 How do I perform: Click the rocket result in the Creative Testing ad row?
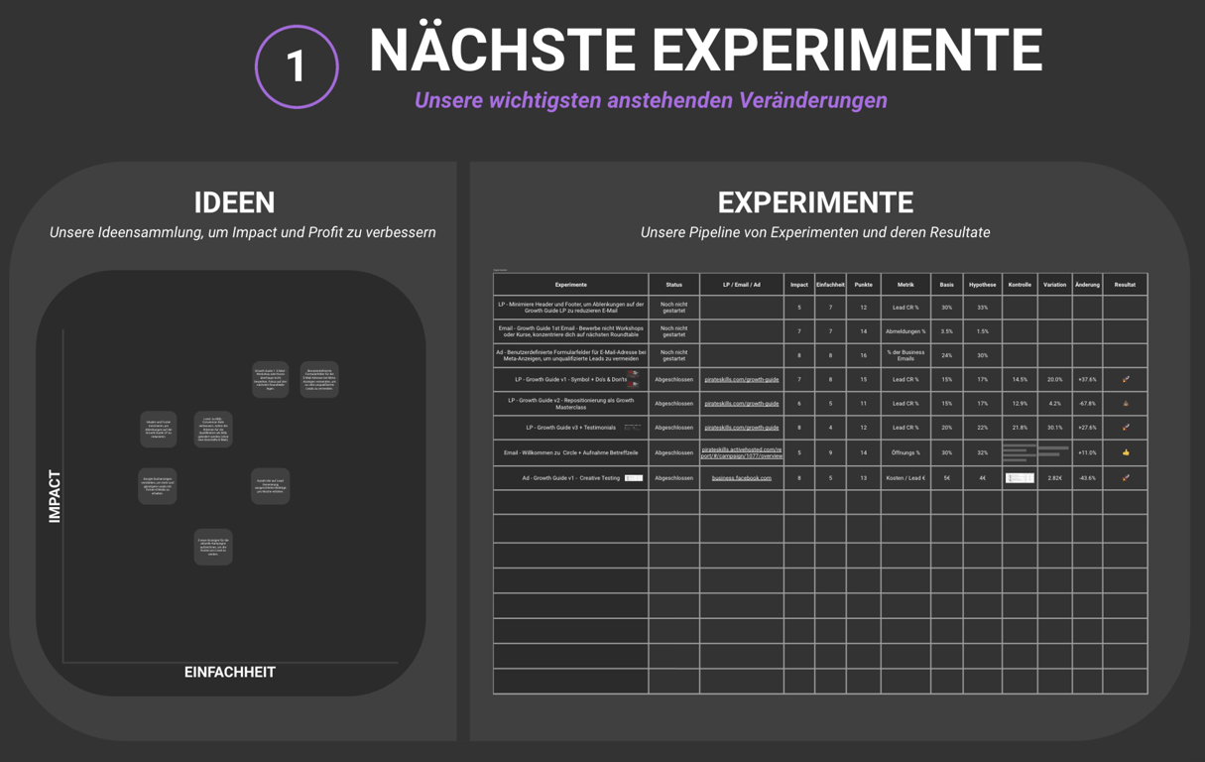1126,477
